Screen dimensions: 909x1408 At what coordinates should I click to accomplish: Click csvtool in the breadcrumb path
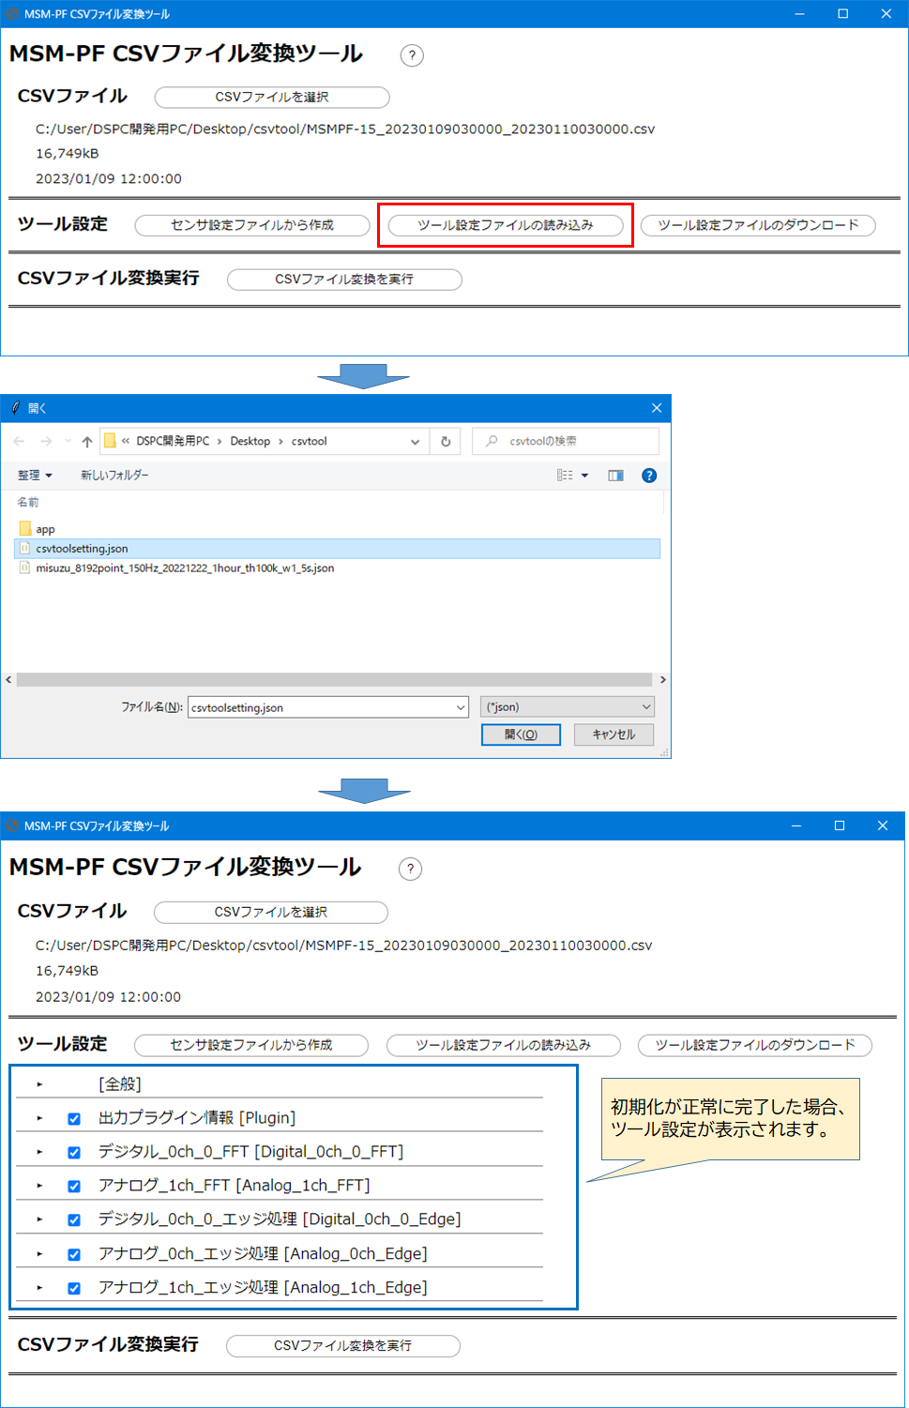[x=309, y=441]
